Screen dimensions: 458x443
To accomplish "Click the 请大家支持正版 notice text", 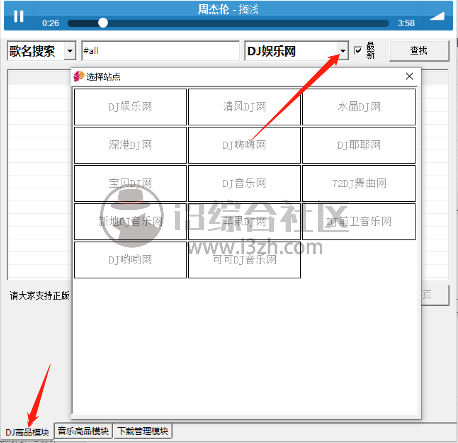I will [40, 295].
